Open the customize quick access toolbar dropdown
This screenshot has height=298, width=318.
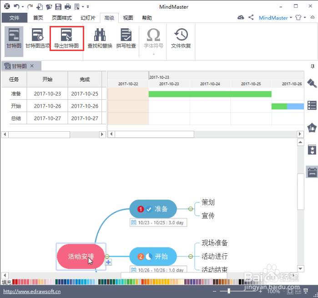[x=88, y=7]
